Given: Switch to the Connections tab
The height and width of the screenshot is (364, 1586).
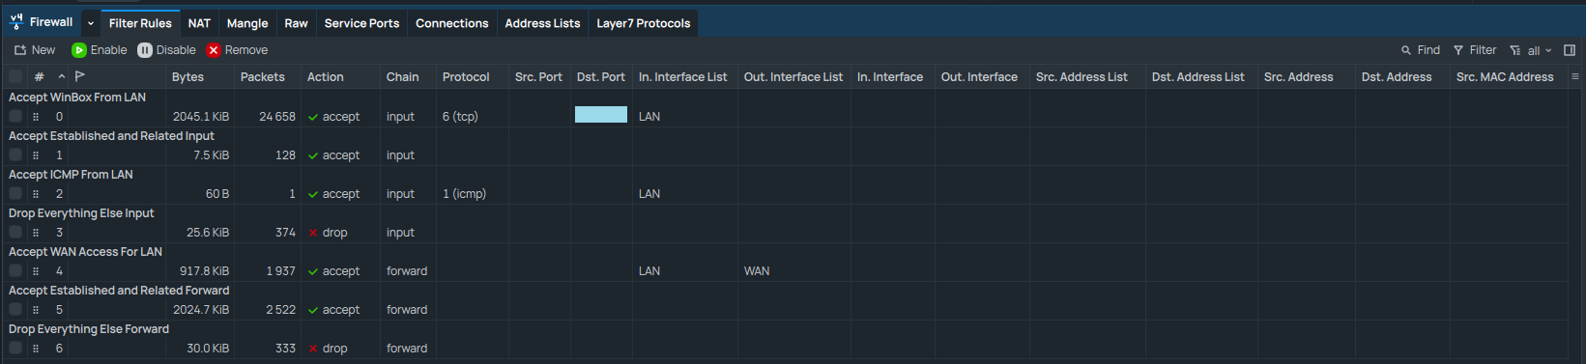Looking at the screenshot, I should (452, 23).
